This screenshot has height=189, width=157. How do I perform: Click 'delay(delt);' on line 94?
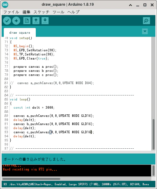pos(24,136)
